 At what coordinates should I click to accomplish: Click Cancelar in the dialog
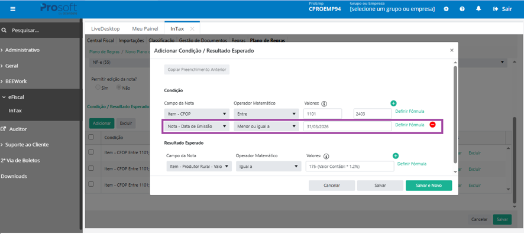[x=332, y=186]
